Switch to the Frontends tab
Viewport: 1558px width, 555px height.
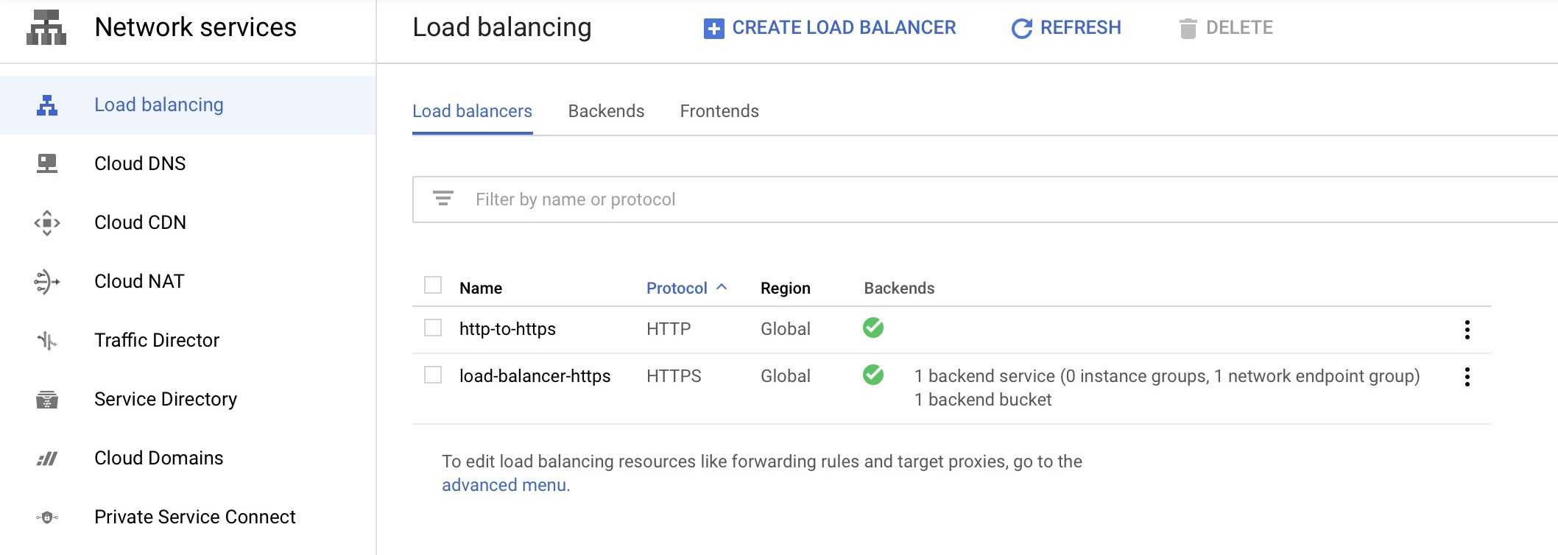pos(719,111)
